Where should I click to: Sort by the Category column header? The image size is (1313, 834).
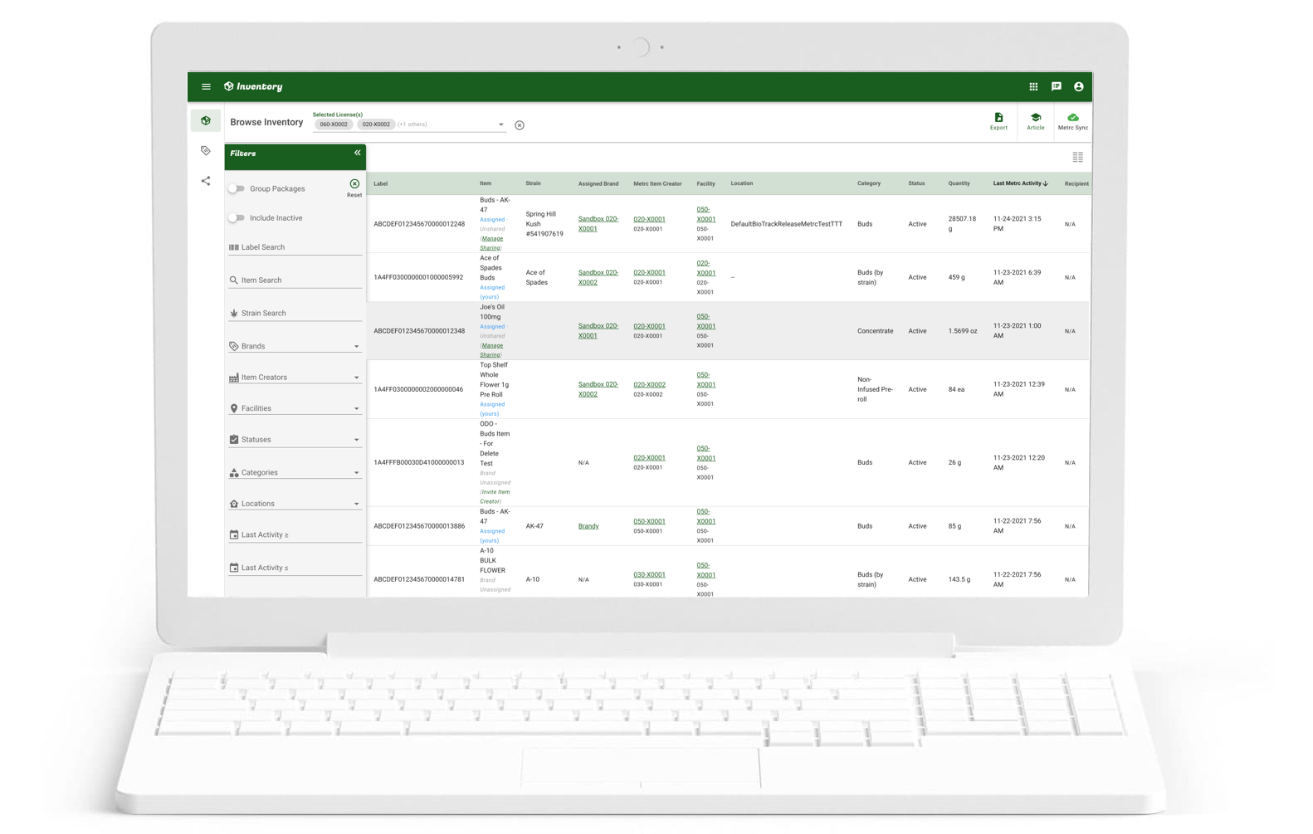(868, 183)
